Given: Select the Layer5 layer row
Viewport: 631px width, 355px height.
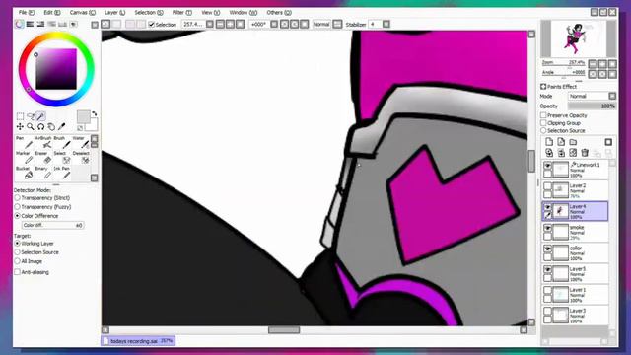Looking at the screenshot, I should click(x=576, y=274).
